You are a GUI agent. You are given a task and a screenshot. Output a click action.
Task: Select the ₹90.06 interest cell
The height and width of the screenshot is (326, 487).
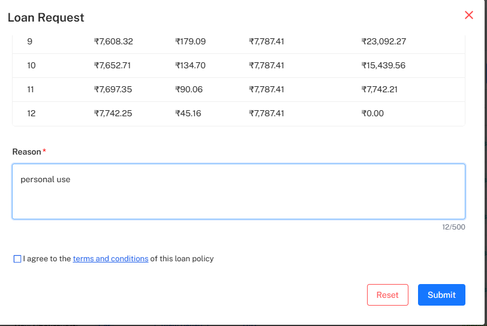point(189,89)
